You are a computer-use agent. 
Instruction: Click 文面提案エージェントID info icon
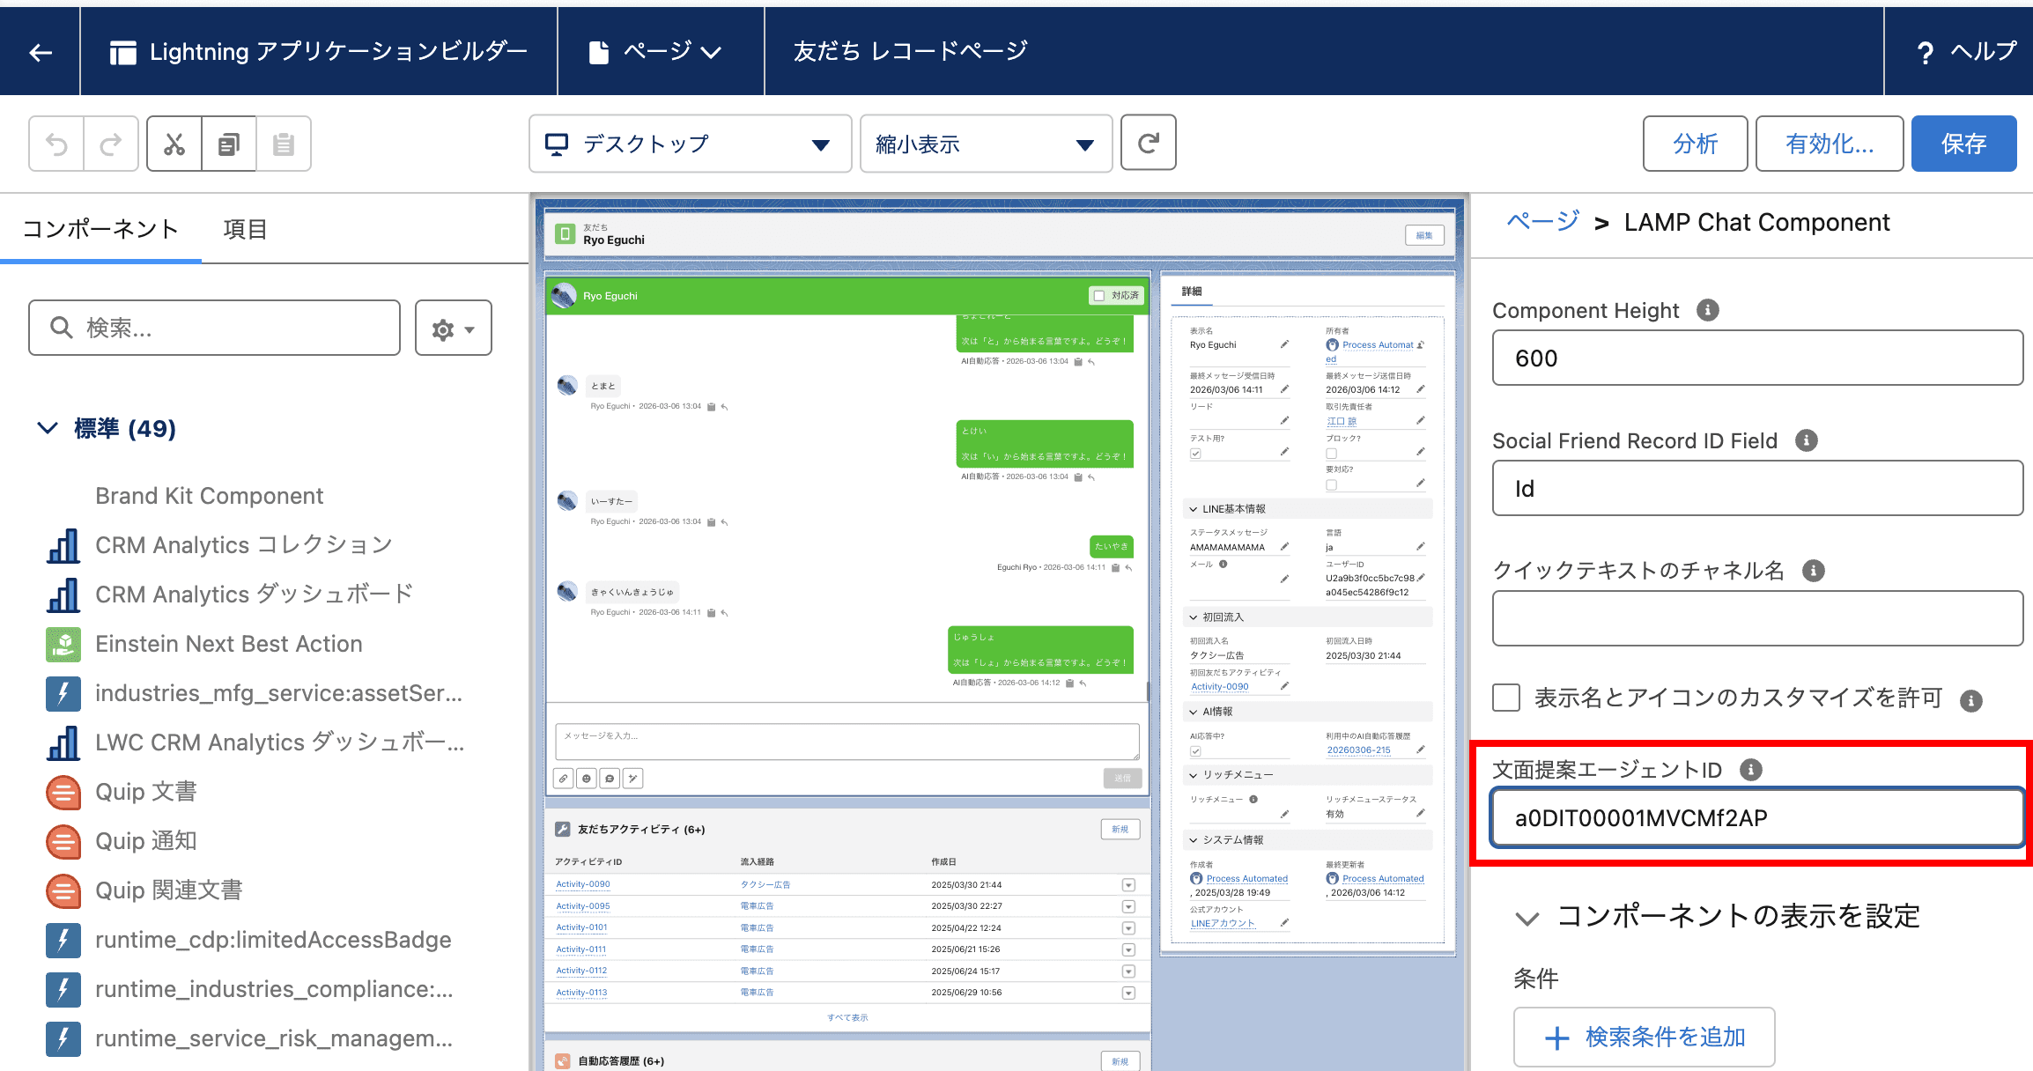(1751, 770)
